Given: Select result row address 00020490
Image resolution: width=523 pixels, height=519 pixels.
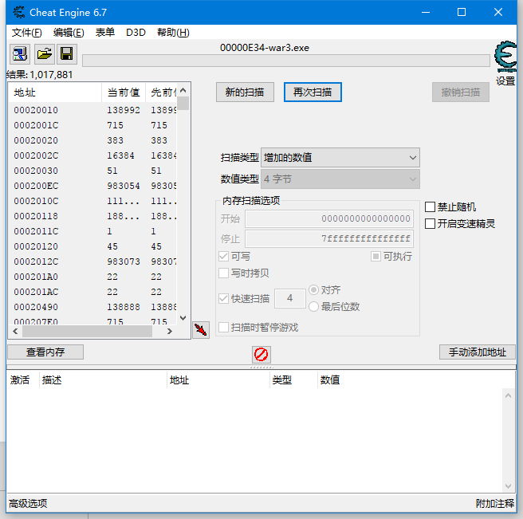Looking at the screenshot, I should [92, 307].
